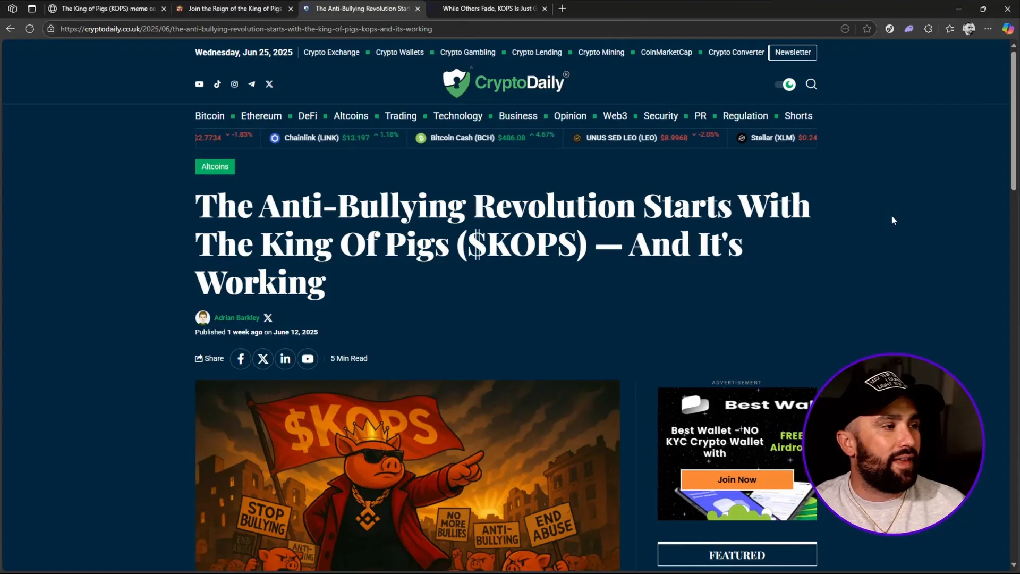Switch to 'The King of Pigs (KOPS) meme' tab
Image resolution: width=1020 pixels, height=574 pixels.
click(108, 9)
